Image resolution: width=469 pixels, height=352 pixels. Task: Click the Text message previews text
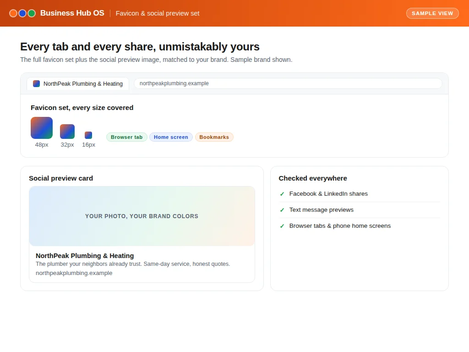321,210
